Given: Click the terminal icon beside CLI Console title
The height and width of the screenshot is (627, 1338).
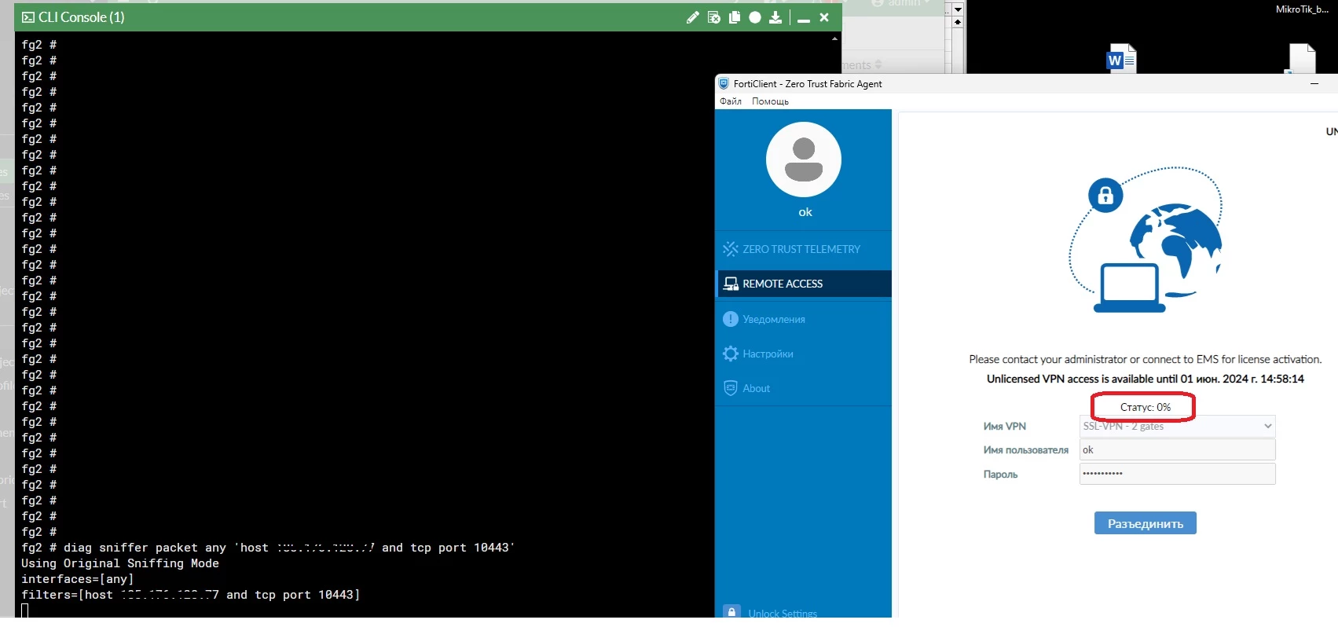Looking at the screenshot, I should pos(27,17).
